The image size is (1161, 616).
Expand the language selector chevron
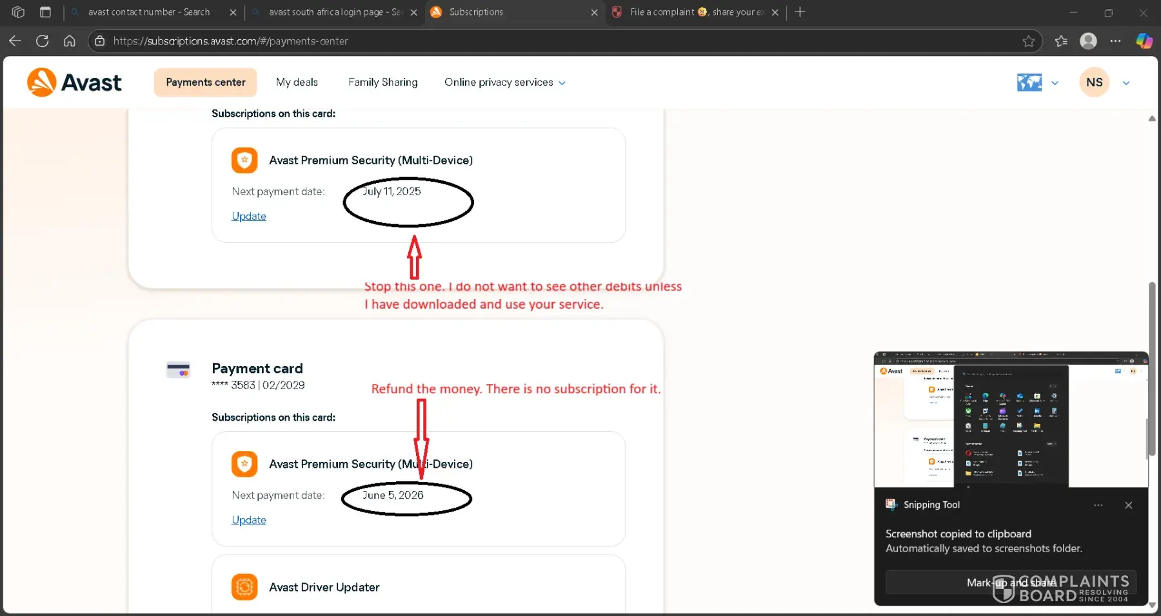[1055, 83]
